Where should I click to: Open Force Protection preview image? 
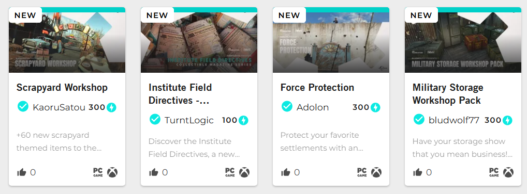pos(331,42)
